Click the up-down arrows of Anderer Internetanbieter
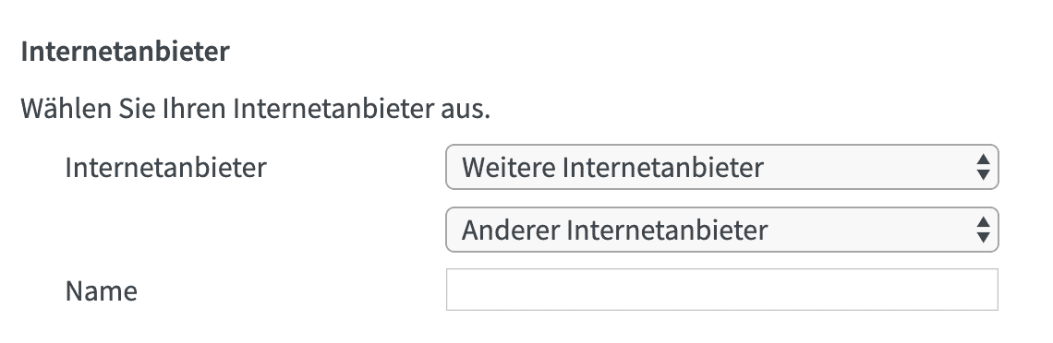This screenshot has height=343, width=1053. pyautogui.click(x=983, y=230)
